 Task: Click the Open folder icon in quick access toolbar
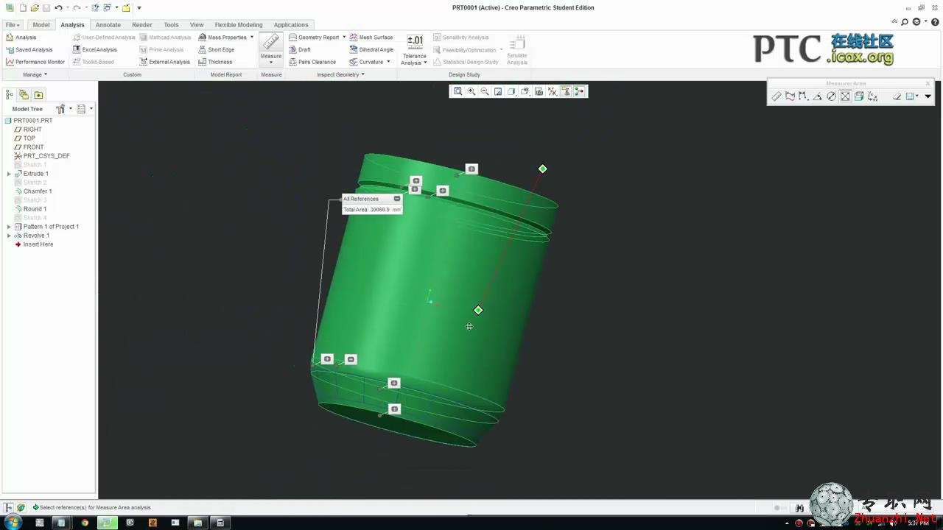34,8
